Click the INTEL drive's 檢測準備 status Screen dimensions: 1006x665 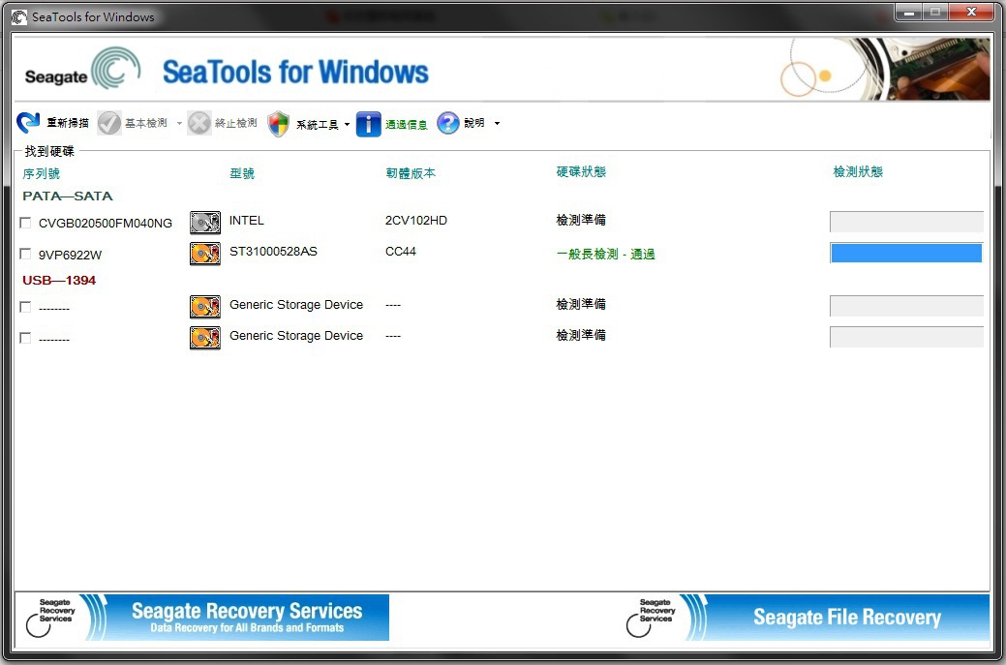pyautogui.click(x=581, y=220)
